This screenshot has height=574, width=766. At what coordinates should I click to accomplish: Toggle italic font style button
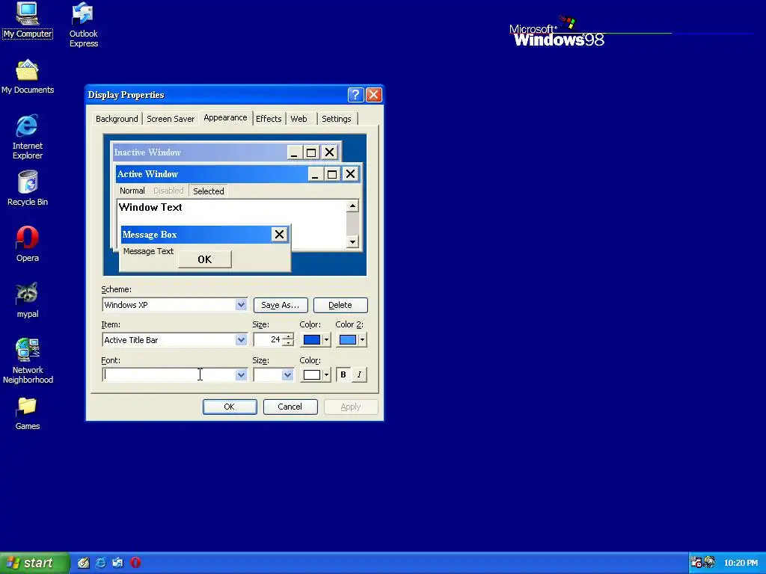[359, 374]
